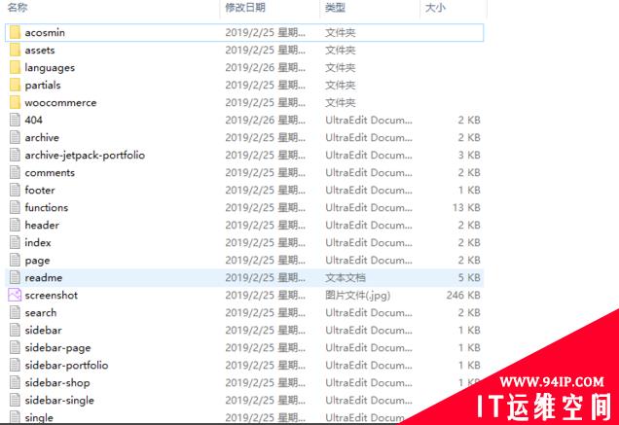The width and height of the screenshot is (619, 425).
Task: Click the 文本文档 type of readme
Action: click(x=346, y=277)
